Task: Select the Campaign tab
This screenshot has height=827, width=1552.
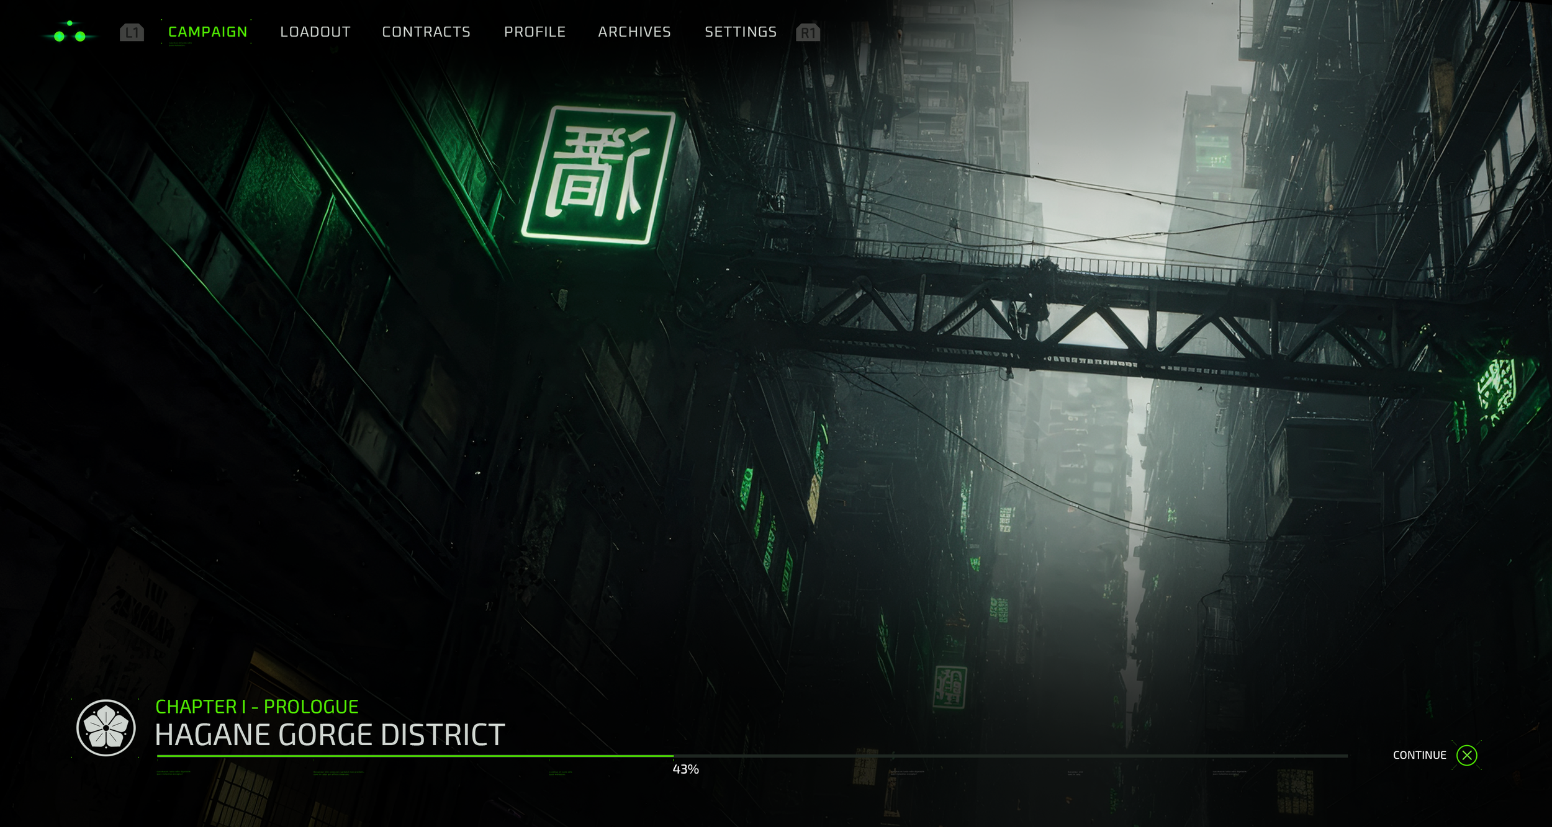Action: 207,32
